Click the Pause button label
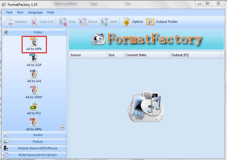Screen dimensions: 227x160 (93, 22)
